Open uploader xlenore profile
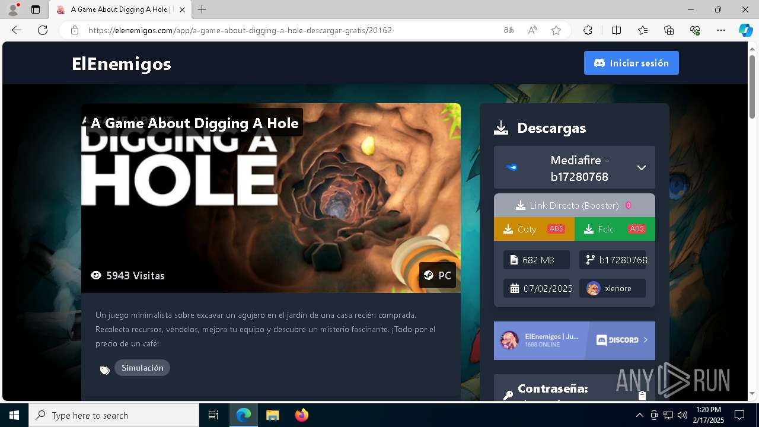 click(613, 288)
